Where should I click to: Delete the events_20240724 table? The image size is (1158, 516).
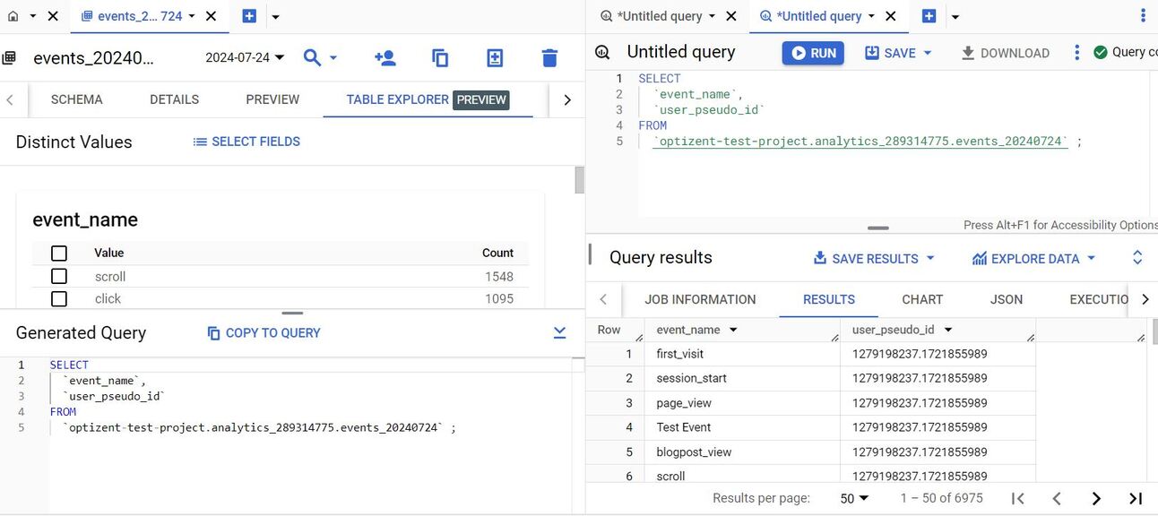(548, 56)
